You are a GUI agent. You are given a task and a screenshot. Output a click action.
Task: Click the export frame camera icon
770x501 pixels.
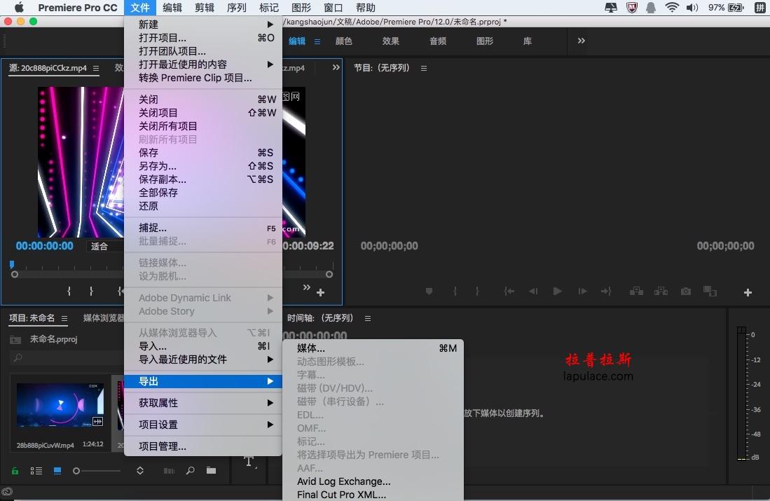point(686,291)
